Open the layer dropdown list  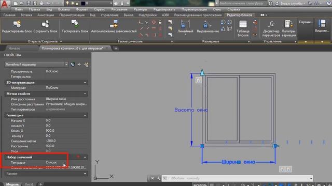pyautogui.click(x=111, y=3)
